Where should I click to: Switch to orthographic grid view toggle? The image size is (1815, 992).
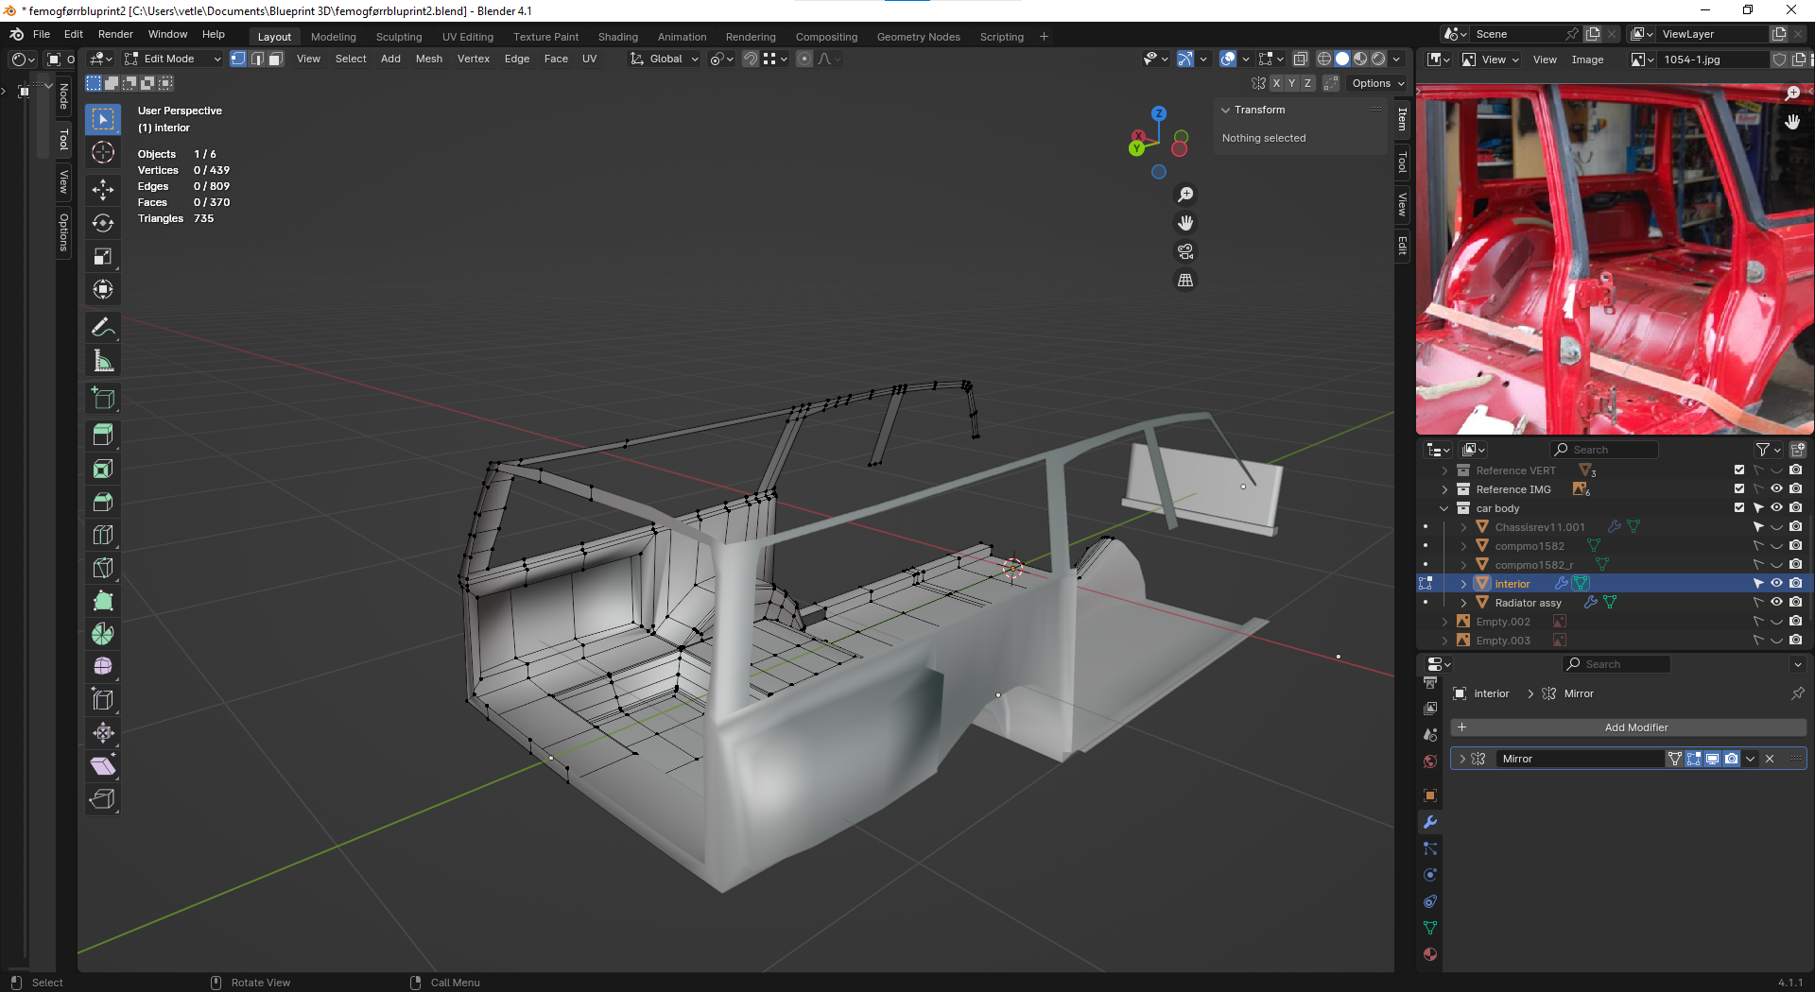(x=1185, y=281)
